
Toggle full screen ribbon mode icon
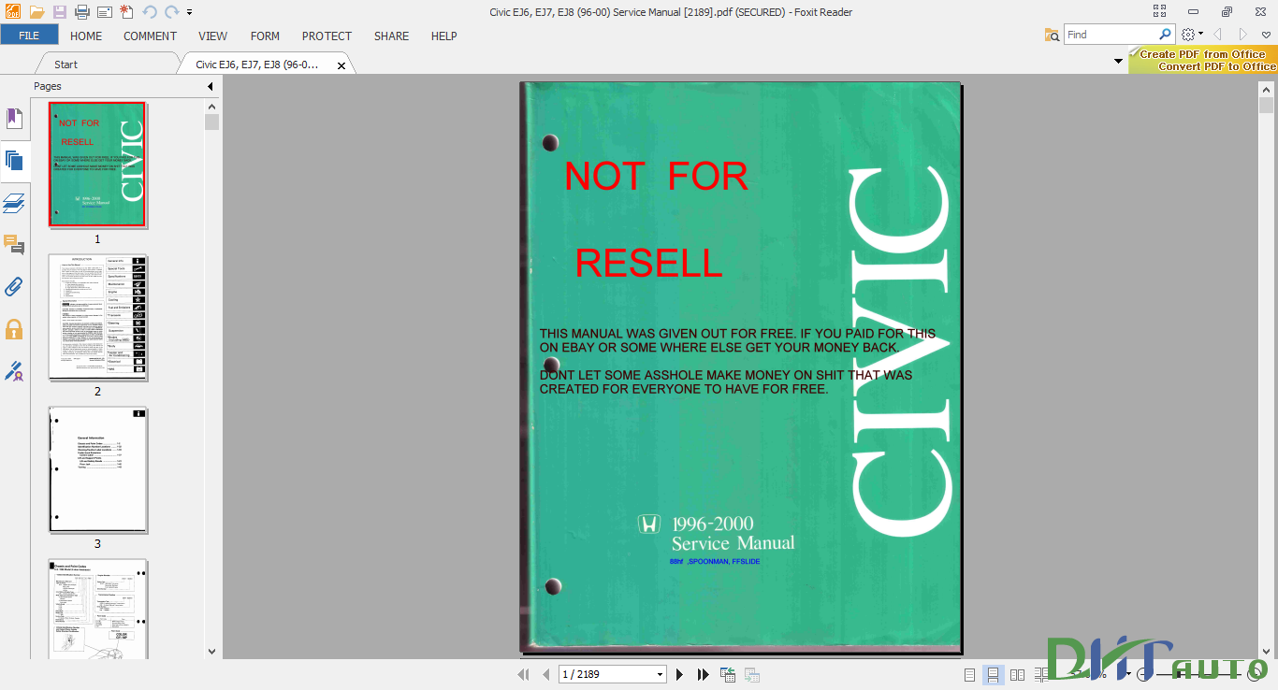point(1160,12)
